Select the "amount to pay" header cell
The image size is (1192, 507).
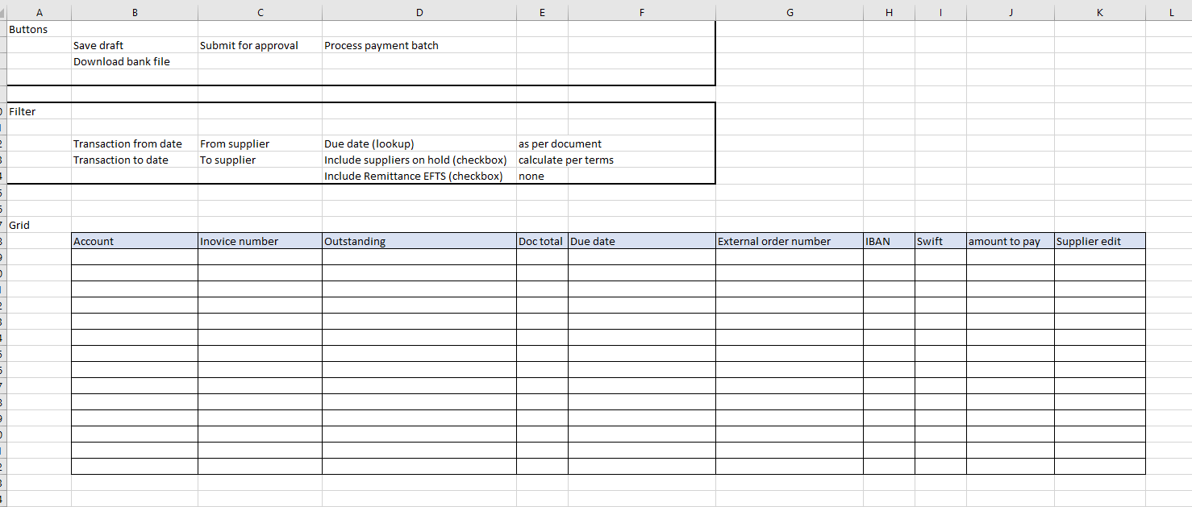pyautogui.click(x=1010, y=241)
